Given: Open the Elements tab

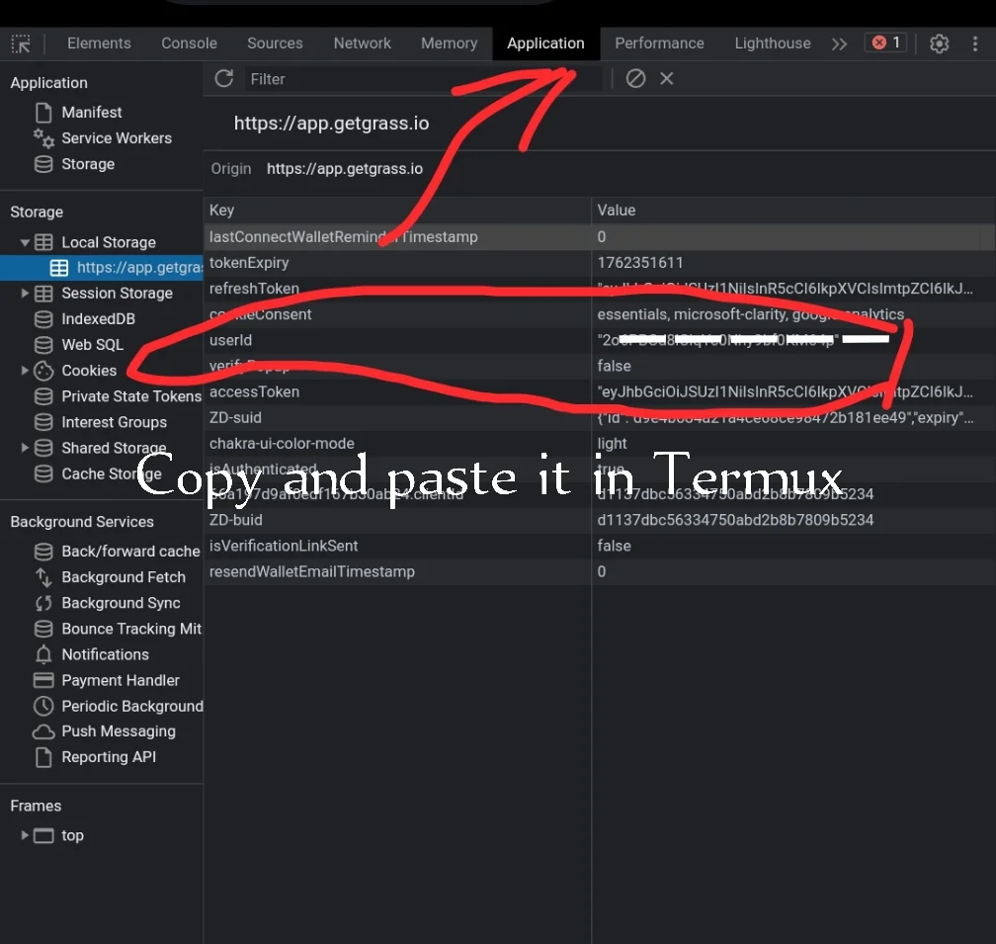Looking at the screenshot, I should click(99, 43).
